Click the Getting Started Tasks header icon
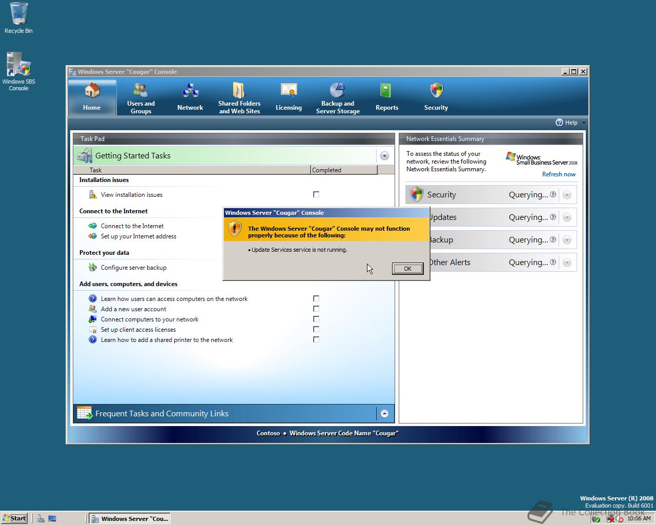 [x=84, y=155]
